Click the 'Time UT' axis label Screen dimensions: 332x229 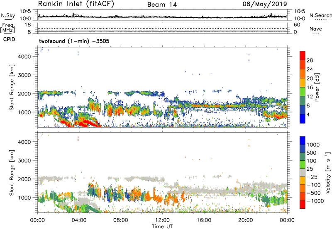[162, 226]
